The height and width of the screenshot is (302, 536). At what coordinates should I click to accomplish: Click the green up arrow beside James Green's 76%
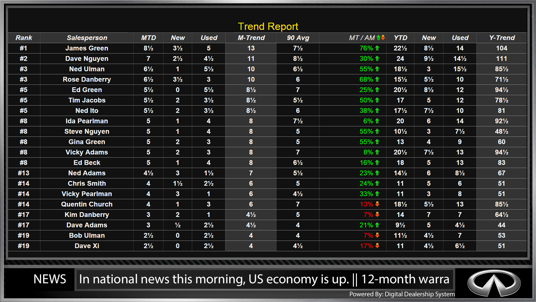377,48
